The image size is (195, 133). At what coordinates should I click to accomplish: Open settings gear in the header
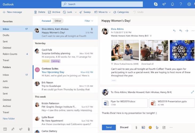(189, 4)
